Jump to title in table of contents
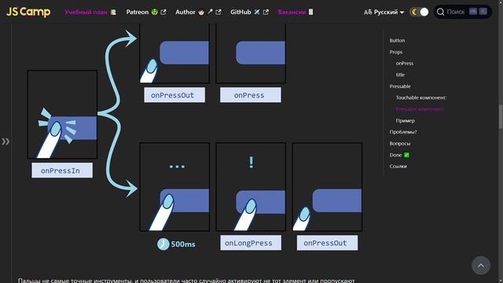This screenshot has width=503, height=283. click(x=400, y=75)
